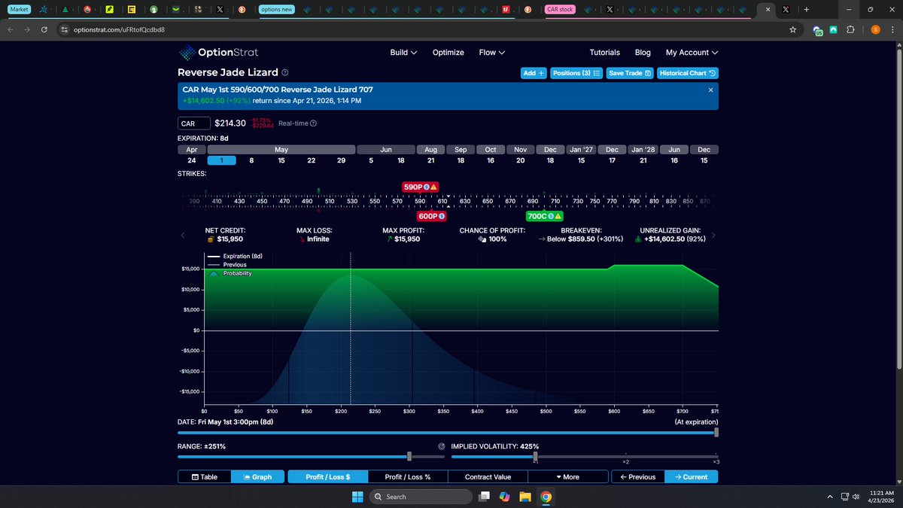903x508 pixels.
Task: Click info icon on 590P strike tag
Action: click(x=427, y=187)
